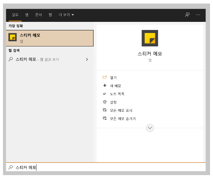Expand more actions with round chevron button
213x177 pixels.
click(x=150, y=128)
